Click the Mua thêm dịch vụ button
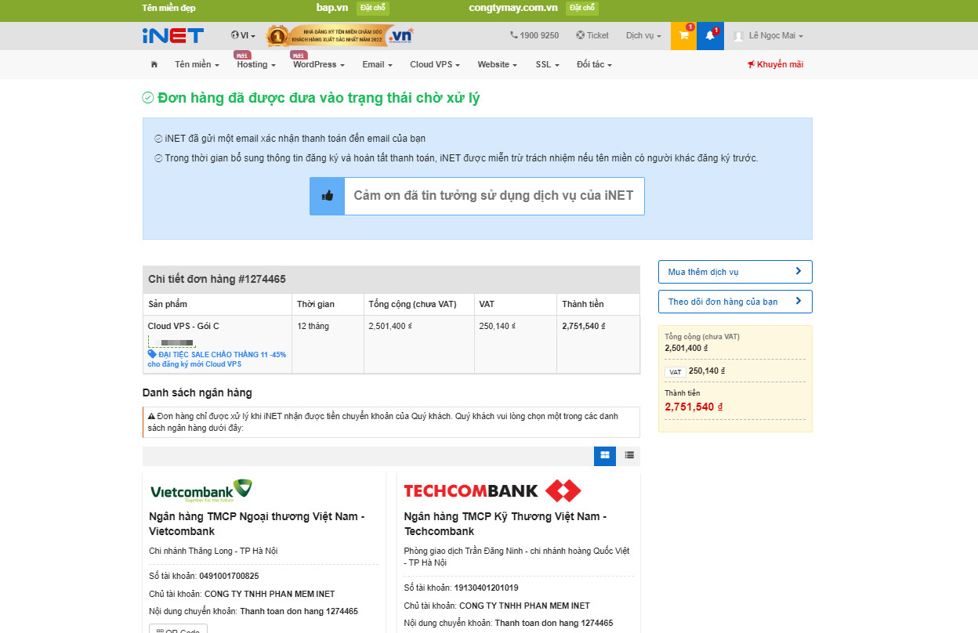This screenshot has height=633, width=978. click(735, 272)
